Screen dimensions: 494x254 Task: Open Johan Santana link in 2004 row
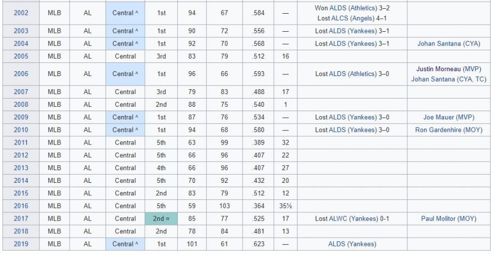coord(439,44)
